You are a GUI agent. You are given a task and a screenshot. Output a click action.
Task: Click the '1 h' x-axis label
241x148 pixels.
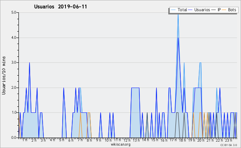pos(25,140)
